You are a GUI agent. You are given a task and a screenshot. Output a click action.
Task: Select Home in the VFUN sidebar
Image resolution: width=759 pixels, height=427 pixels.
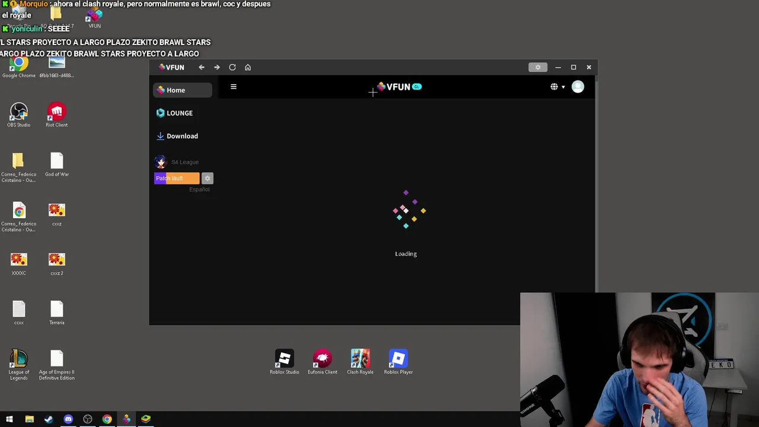tap(183, 90)
